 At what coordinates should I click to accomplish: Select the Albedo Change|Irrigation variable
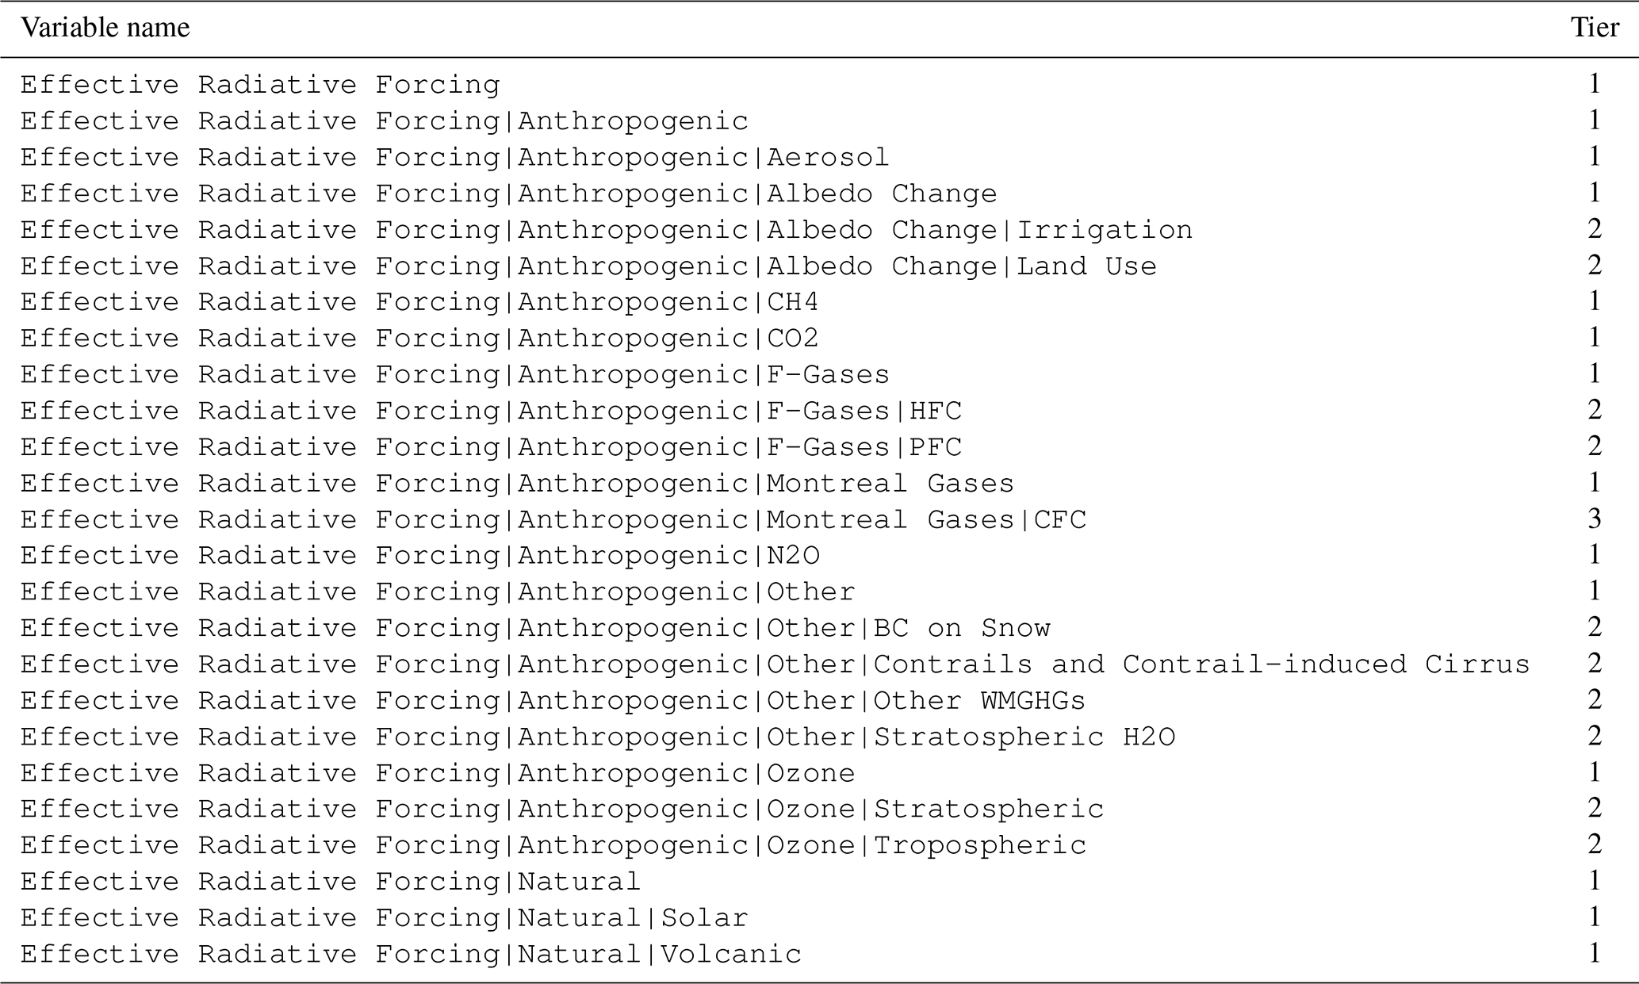[607, 230]
